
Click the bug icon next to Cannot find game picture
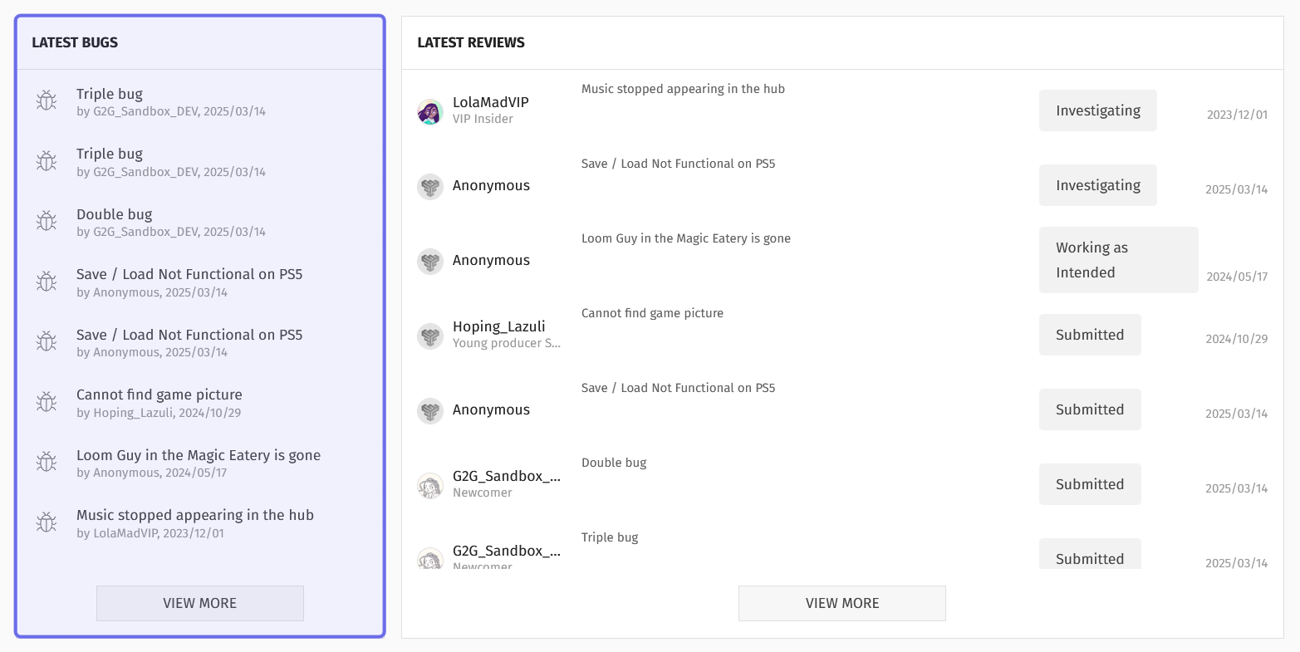(x=47, y=402)
